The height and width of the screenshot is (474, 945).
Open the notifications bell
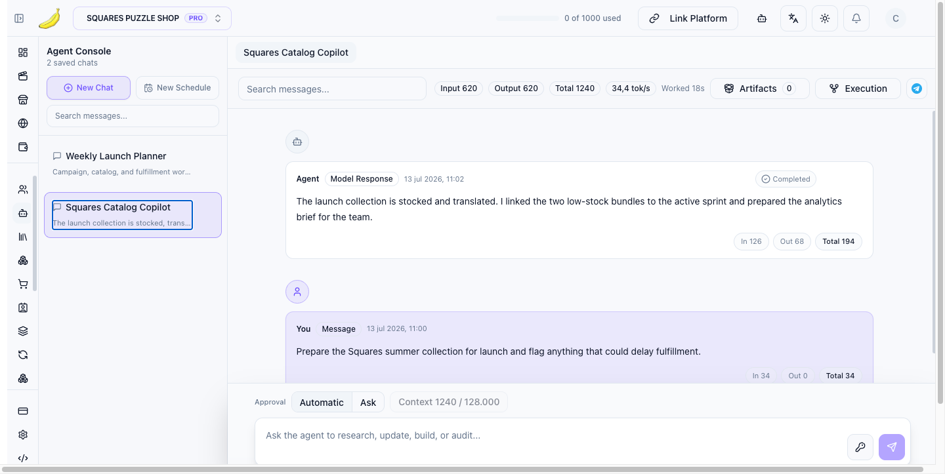(856, 18)
